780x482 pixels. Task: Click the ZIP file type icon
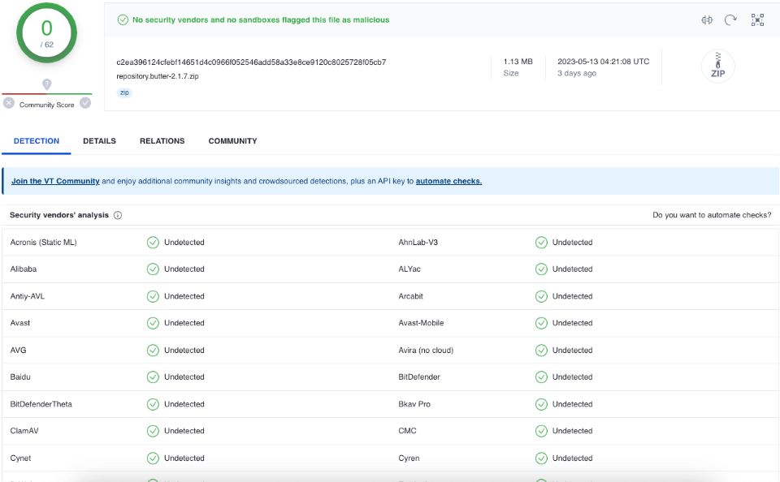coord(717,66)
